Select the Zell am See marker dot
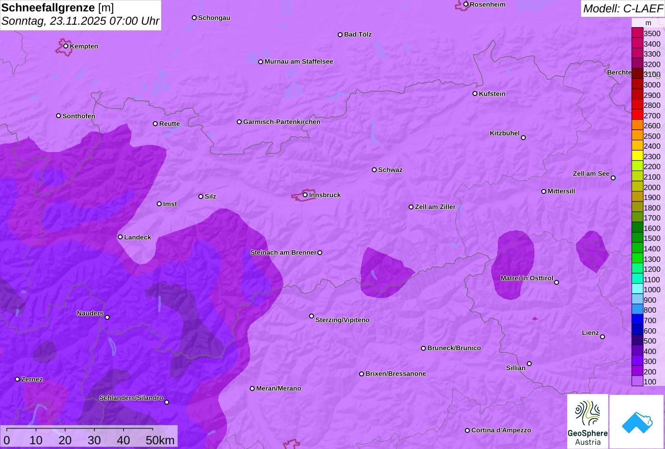665x449 pixels. pos(613,178)
